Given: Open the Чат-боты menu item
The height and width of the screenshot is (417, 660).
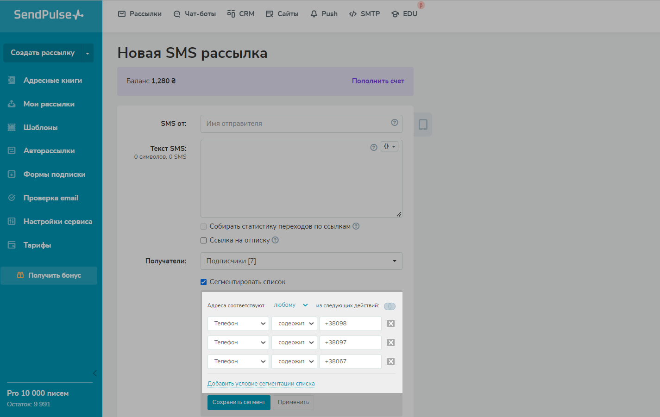Looking at the screenshot, I should [x=195, y=14].
